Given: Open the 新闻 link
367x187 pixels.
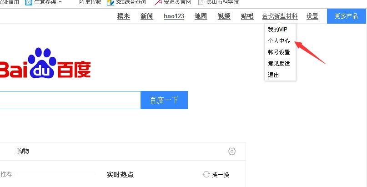Looking at the screenshot, I should pos(147,16).
